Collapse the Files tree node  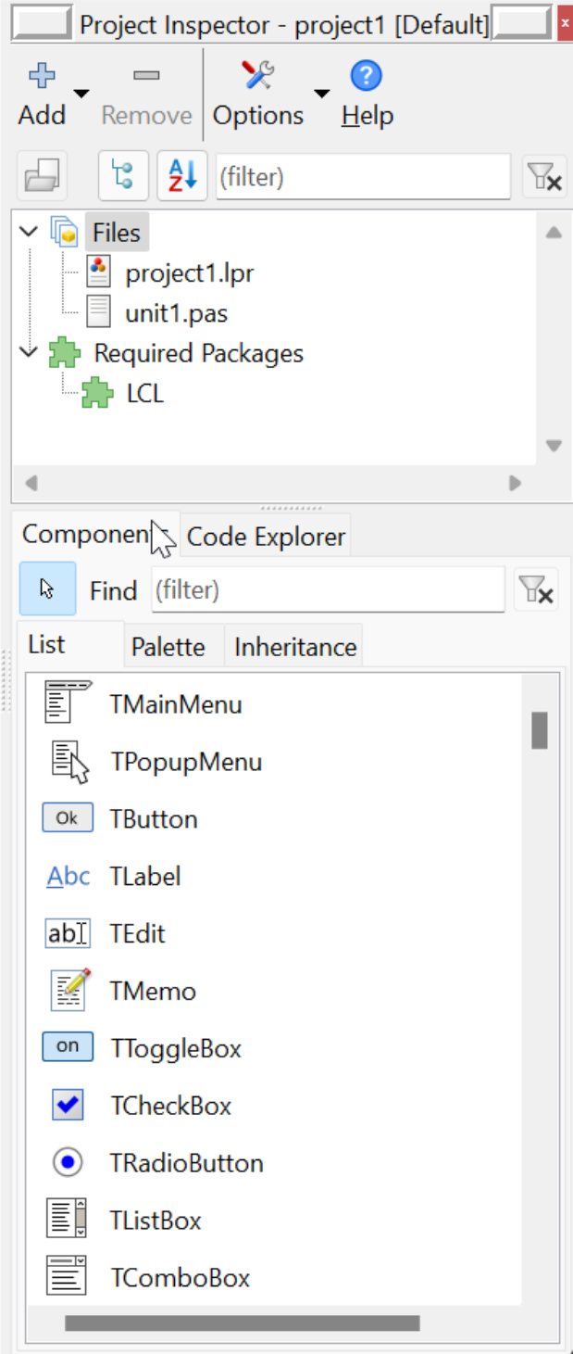(27, 232)
